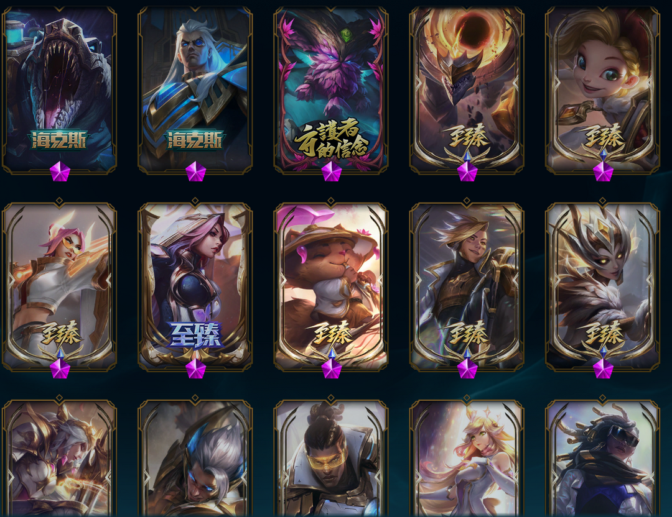Click the gem below the feathered masked woman card
The width and height of the screenshot is (672, 517).
(603, 368)
